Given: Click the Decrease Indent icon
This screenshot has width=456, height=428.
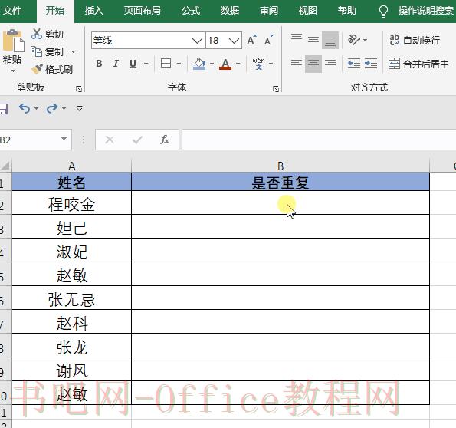Looking at the screenshot, I should click(354, 64).
